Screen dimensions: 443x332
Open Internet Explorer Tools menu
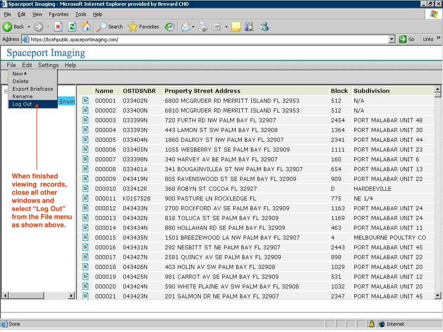click(x=81, y=14)
